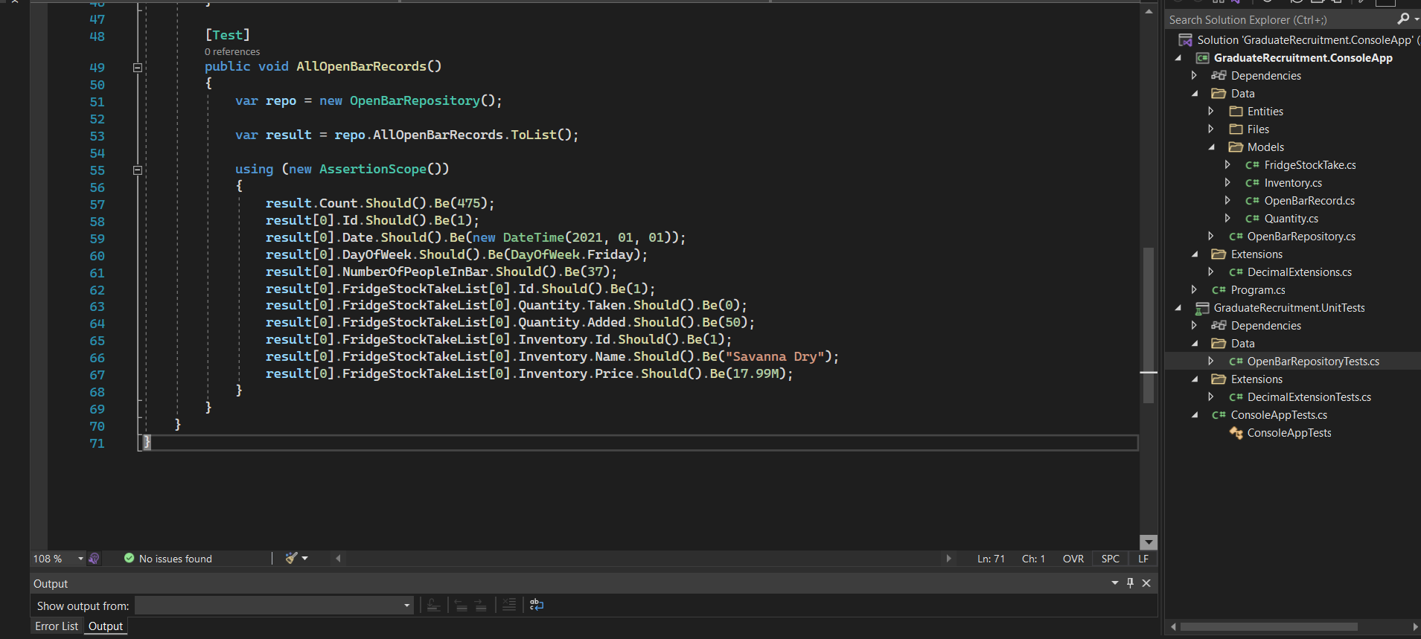Screen dimensions: 1421x639
Task: Click the UnitTests Dependencies icon
Action: coord(1219,326)
